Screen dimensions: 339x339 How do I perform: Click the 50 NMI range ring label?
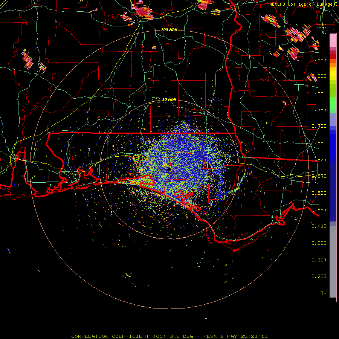[x=169, y=99]
